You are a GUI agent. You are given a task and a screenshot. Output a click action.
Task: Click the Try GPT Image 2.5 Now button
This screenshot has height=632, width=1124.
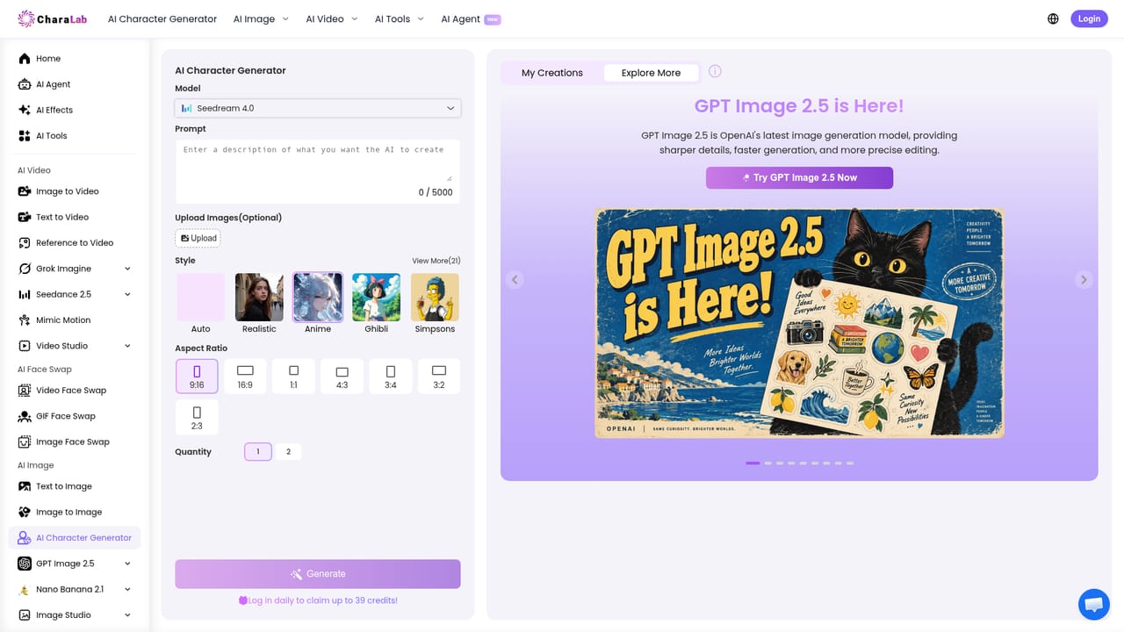pyautogui.click(x=799, y=177)
